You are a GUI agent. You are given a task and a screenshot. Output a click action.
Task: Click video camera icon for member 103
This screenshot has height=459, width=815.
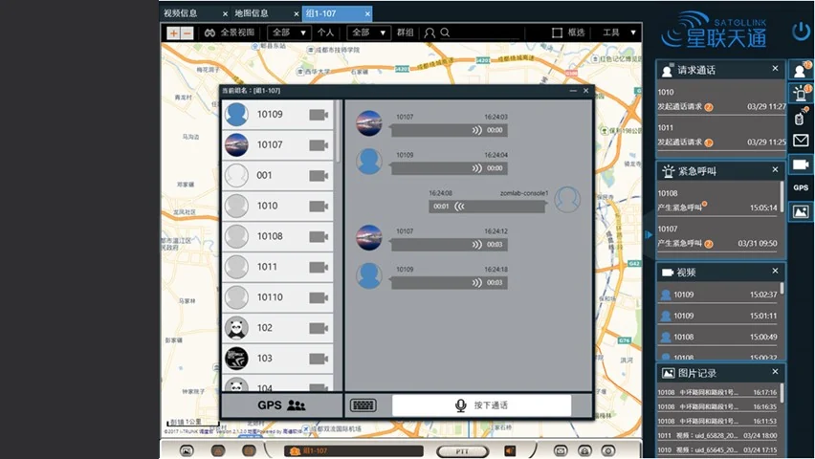(319, 359)
